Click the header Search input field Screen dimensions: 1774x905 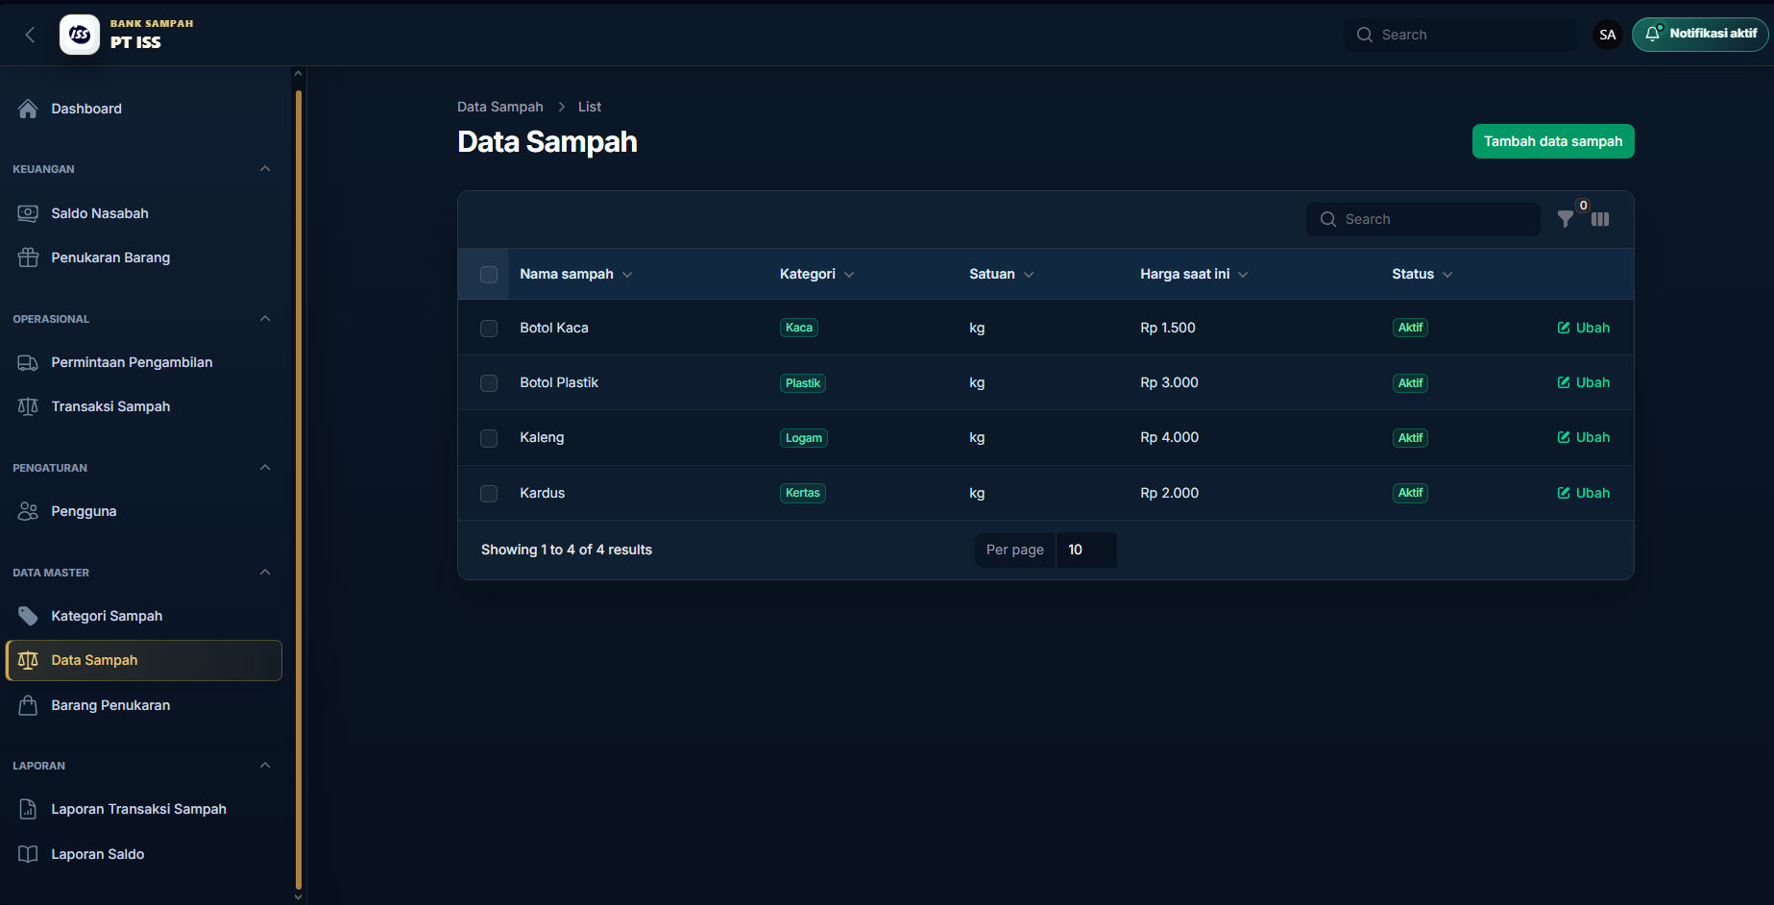click(1460, 35)
